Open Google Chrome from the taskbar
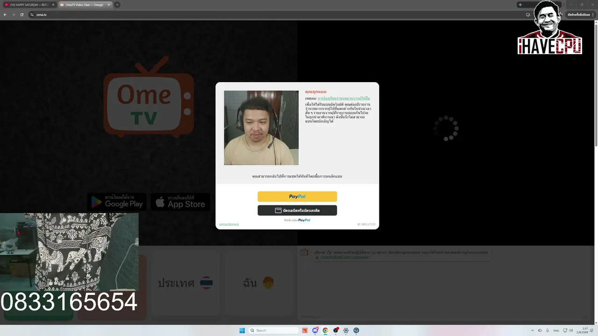Screen dimensions: 598x336 pos(325,330)
